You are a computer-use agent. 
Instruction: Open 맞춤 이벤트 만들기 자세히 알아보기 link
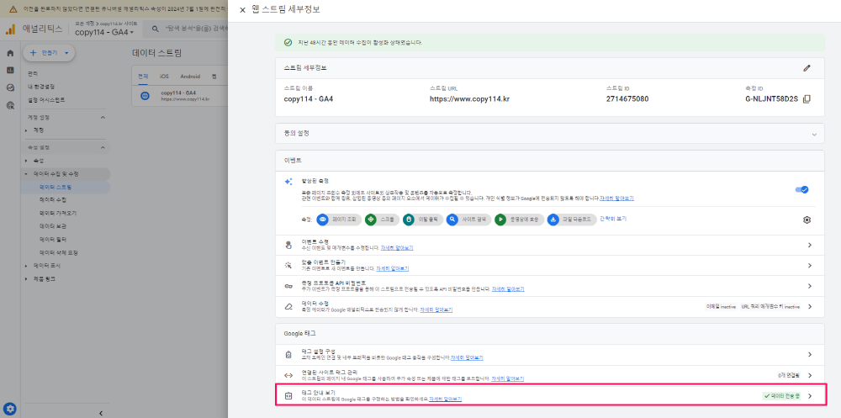(x=393, y=268)
